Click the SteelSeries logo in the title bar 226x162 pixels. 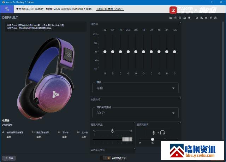pos(3,2)
